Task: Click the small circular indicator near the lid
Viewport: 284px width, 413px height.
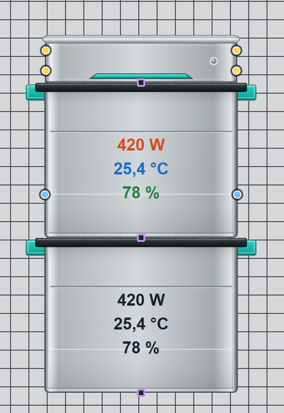Action: point(213,61)
